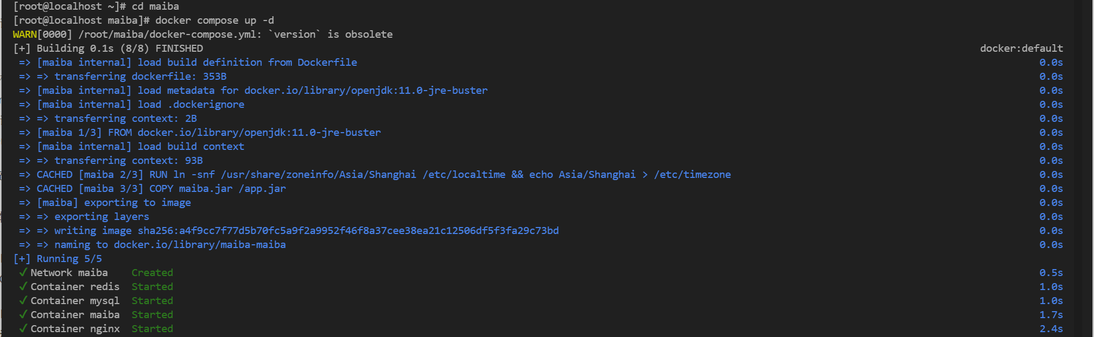This screenshot has height=337, width=1094.
Task: Click the Building 0.1s (8/8) FINISHED text
Action: [x=120, y=49]
